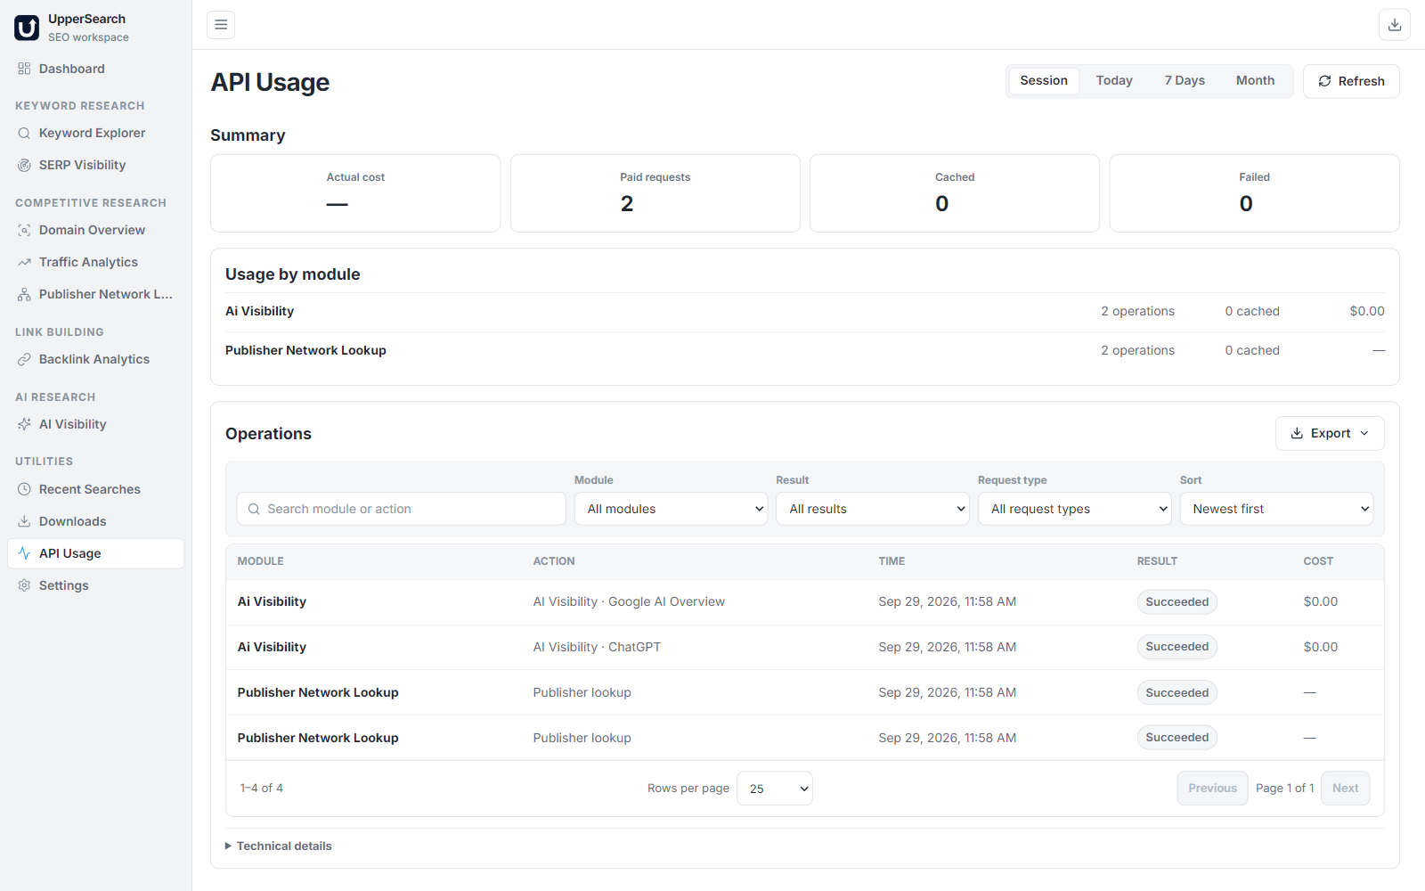Click the Settings gear icon
The height and width of the screenshot is (891, 1425).
click(24, 585)
